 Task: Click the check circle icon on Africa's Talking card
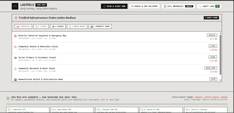[x=187, y=110]
